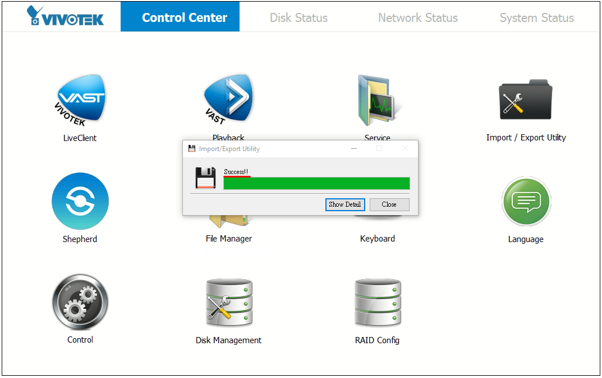Click the Language label

[526, 239]
